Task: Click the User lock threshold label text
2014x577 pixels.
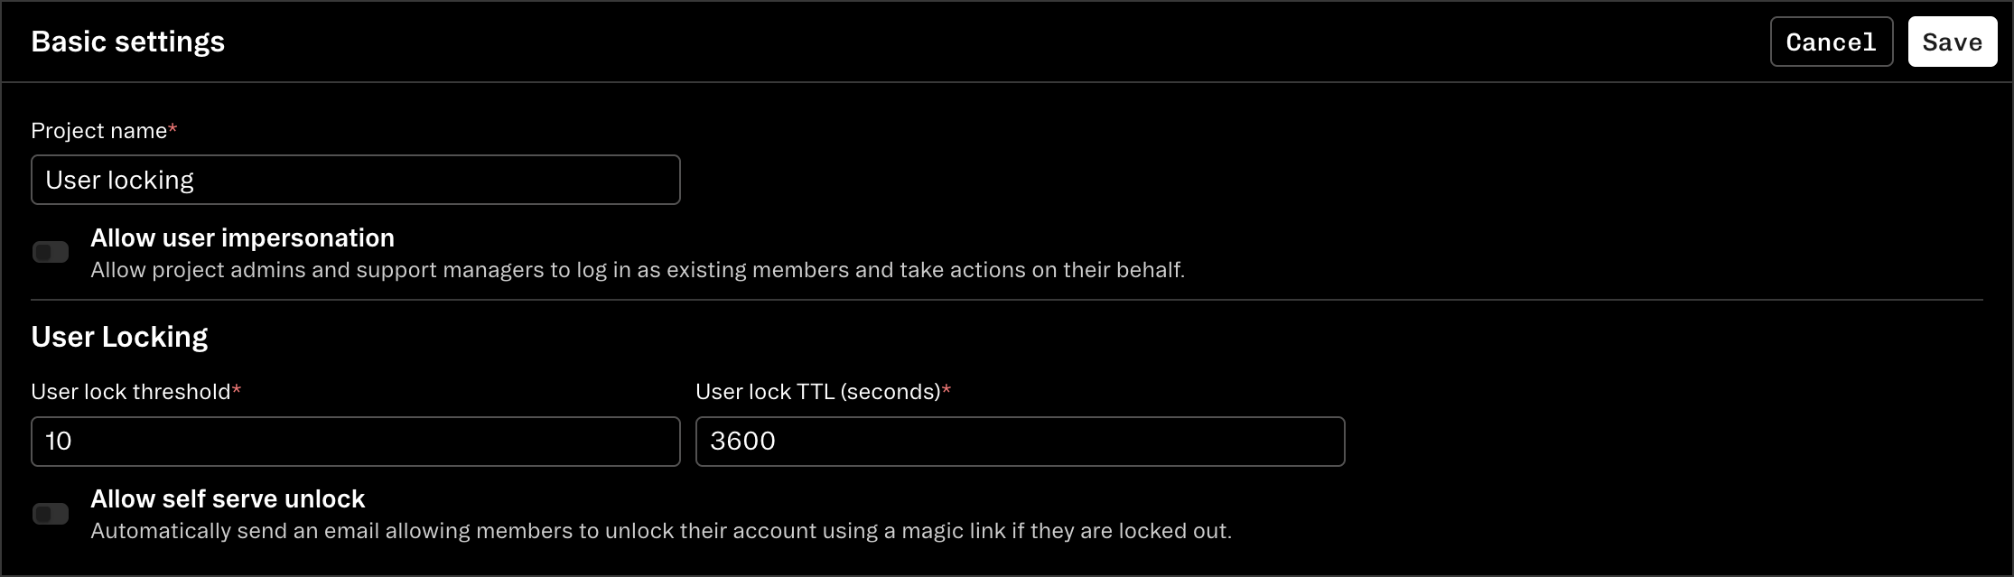Action: coord(131,392)
